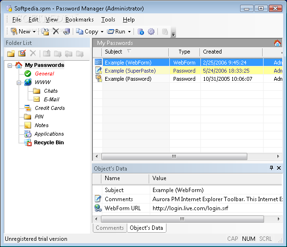This screenshot has width=287, height=247.
Task: Click the green checkmark General icon
Action: click(x=28, y=74)
